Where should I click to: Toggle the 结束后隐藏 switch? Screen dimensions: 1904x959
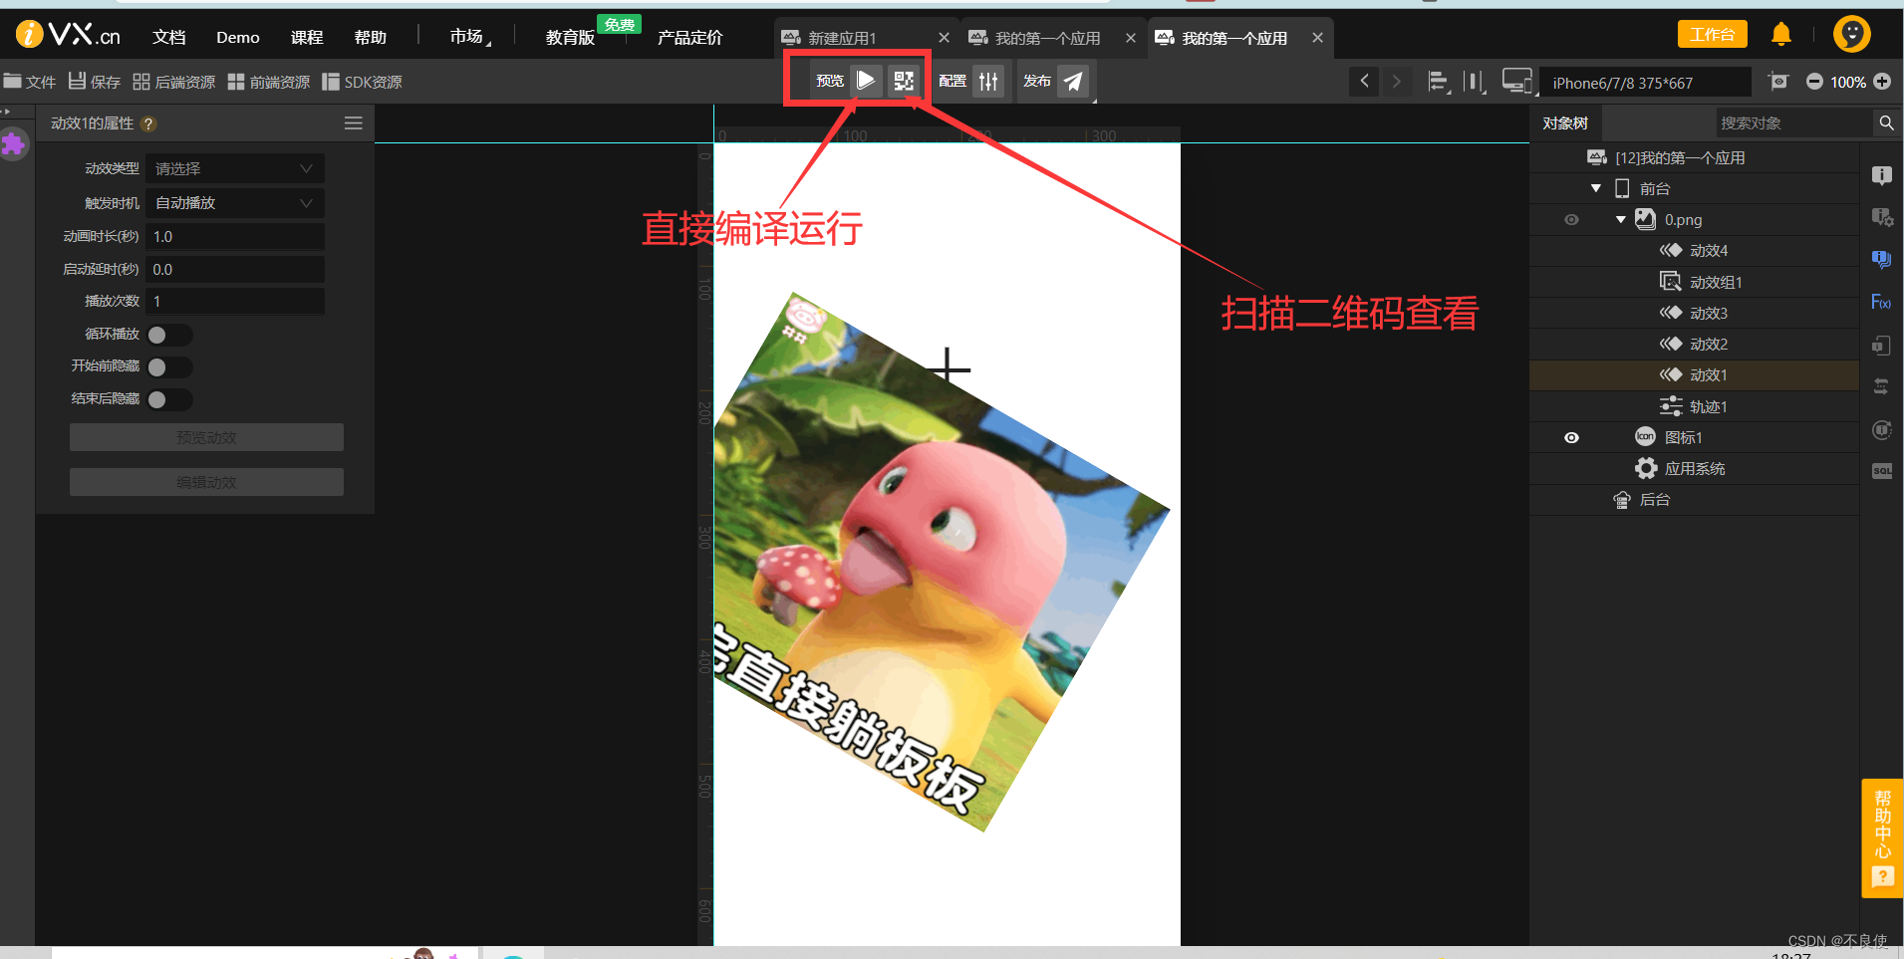[x=169, y=399]
